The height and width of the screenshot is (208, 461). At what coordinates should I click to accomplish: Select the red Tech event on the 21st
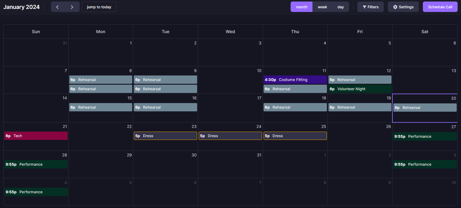click(x=36, y=136)
